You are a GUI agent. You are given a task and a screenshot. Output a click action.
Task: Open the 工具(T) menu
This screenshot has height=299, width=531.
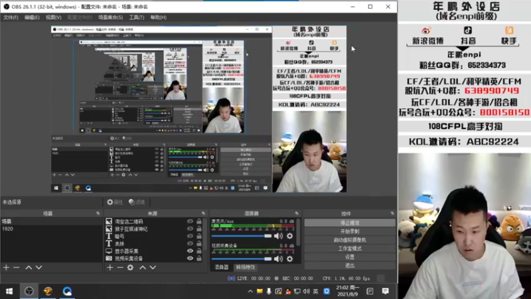[137, 17]
